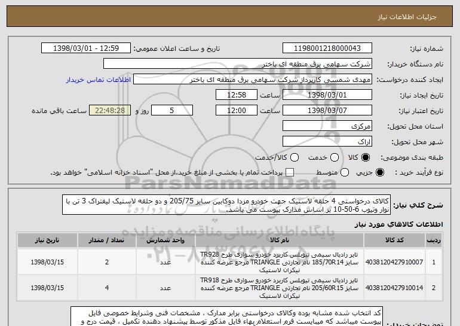Click the TR928 tire item name cell
The height and width of the screenshot is (326, 460).
pos(280,262)
